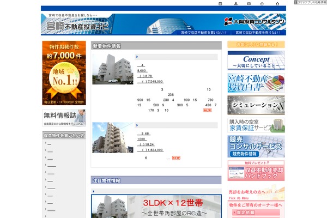Screen dimensions: 327x218
Task: Click the underlined 8,600 link
Action: coord(142,71)
